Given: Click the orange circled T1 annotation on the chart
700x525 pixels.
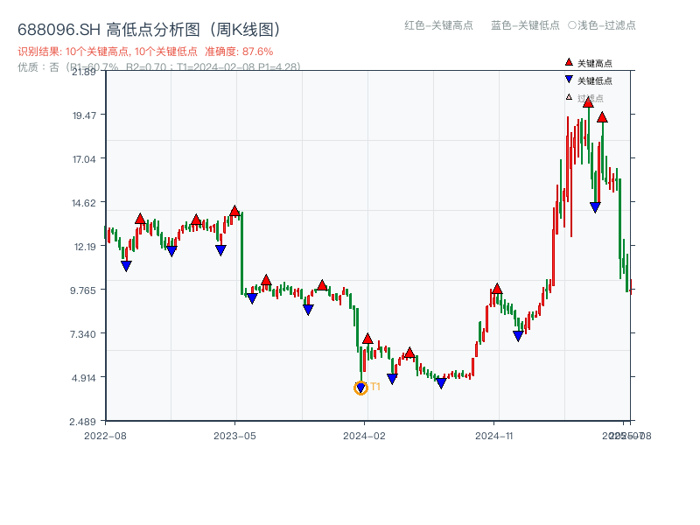Looking at the screenshot, I should pos(361,388).
